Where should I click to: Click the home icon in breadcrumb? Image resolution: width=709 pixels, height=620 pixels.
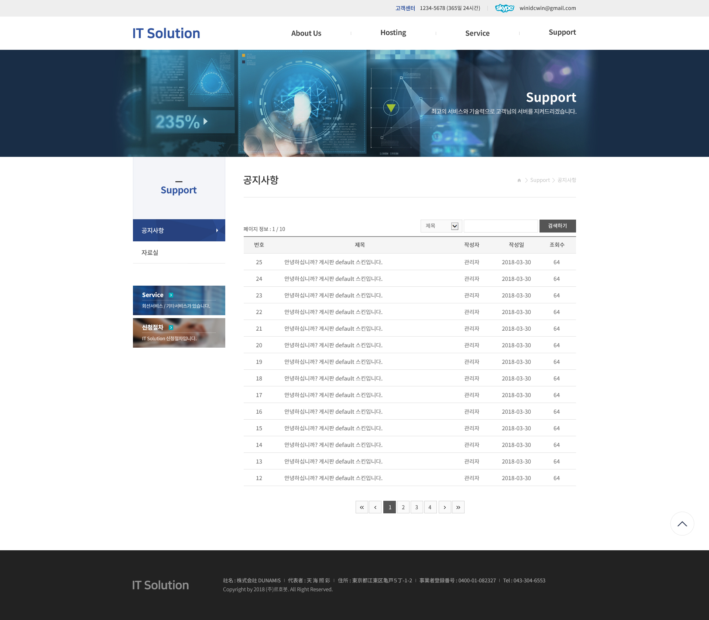click(519, 180)
